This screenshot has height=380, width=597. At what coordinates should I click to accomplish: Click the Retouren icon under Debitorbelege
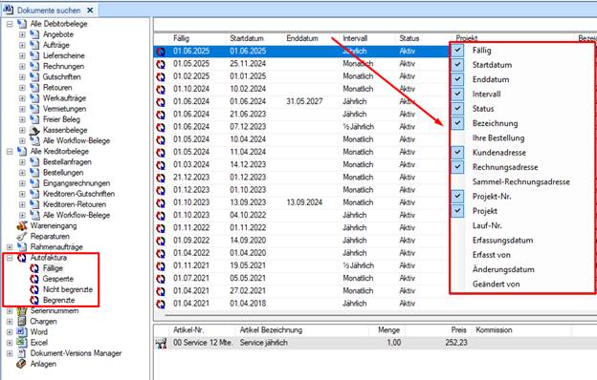coord(34,88)
